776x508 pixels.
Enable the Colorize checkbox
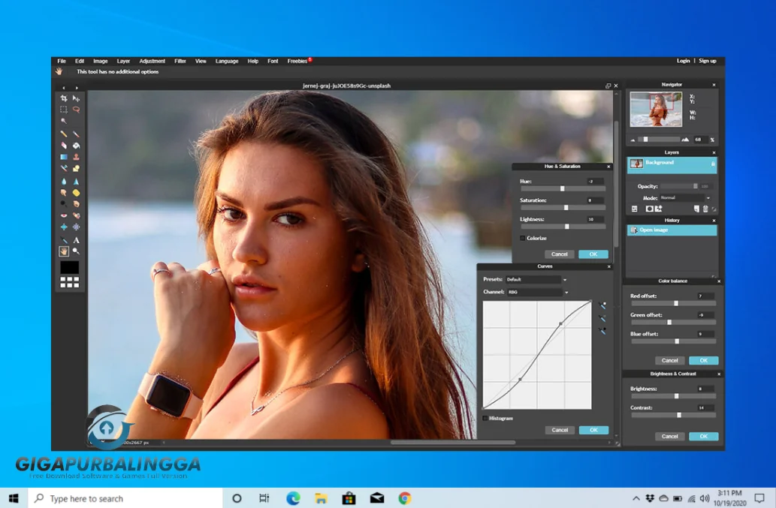[x=522, y=238]
